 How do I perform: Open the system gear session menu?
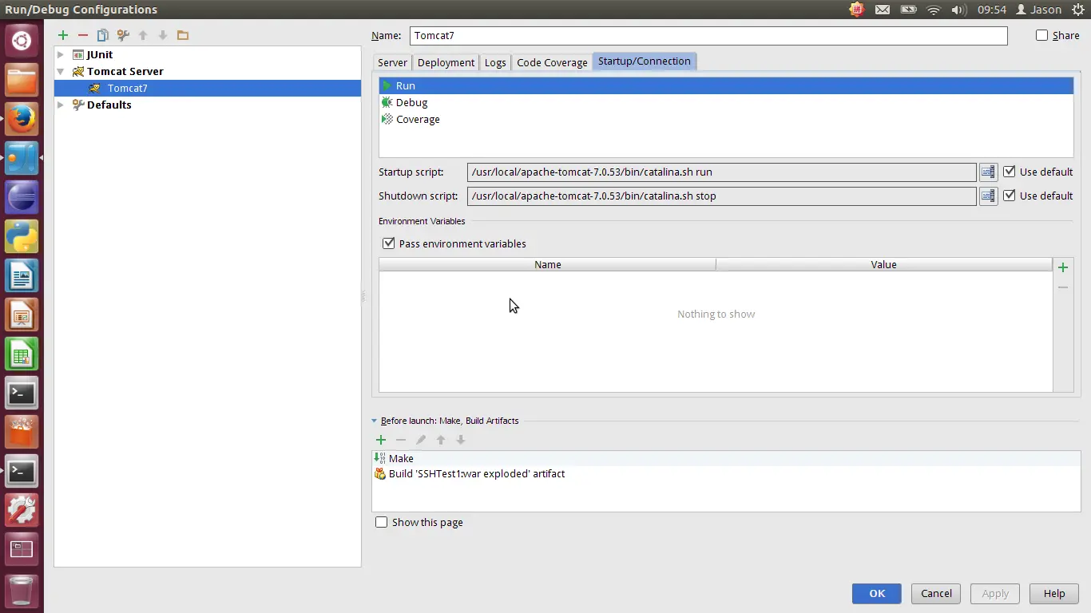tap(1077, 10)
